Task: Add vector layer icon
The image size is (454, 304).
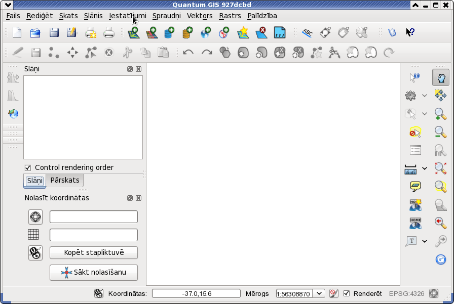Action: (x=133, y=32)
